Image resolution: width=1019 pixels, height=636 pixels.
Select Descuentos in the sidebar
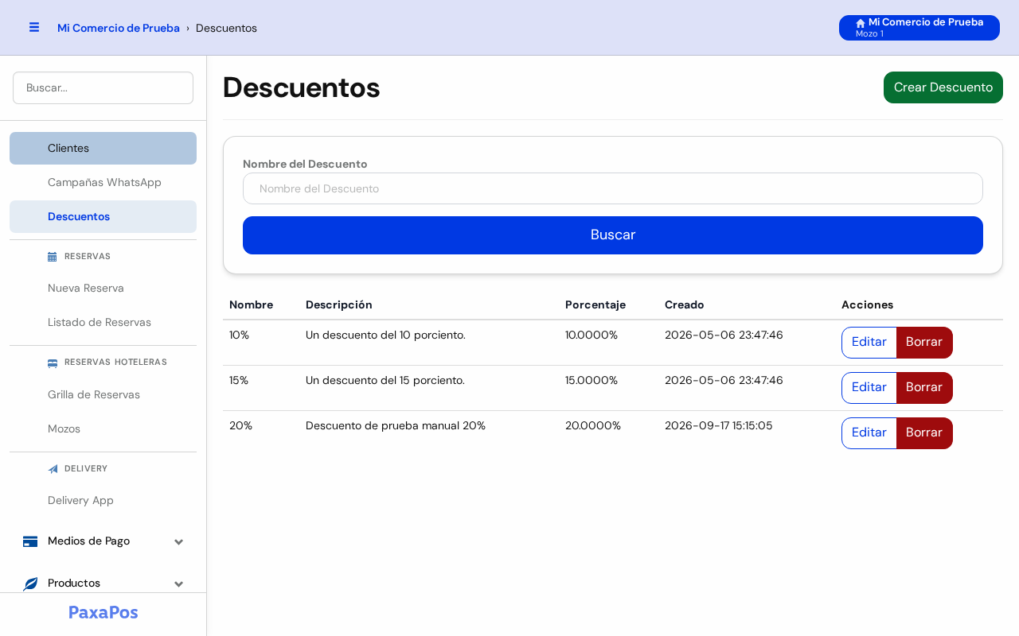click(103, 216)
